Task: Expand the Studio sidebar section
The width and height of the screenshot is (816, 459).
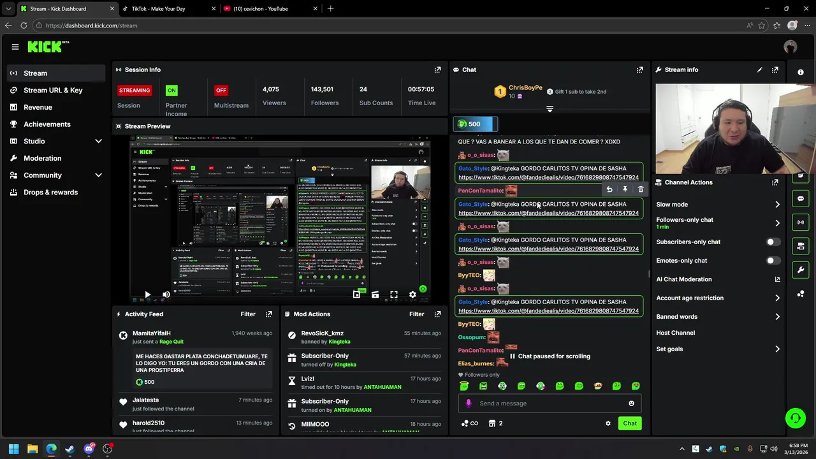Action: click(x=98, y=141)
